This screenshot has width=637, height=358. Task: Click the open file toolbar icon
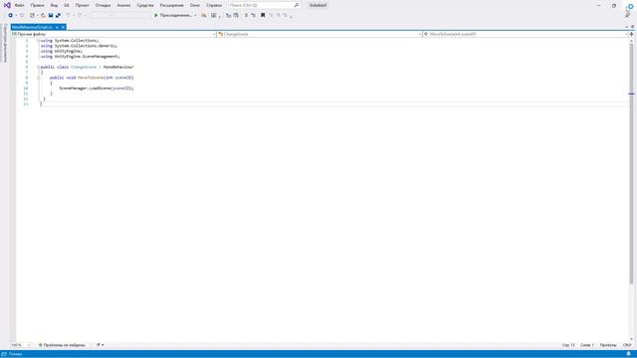[x=43, y=16]
